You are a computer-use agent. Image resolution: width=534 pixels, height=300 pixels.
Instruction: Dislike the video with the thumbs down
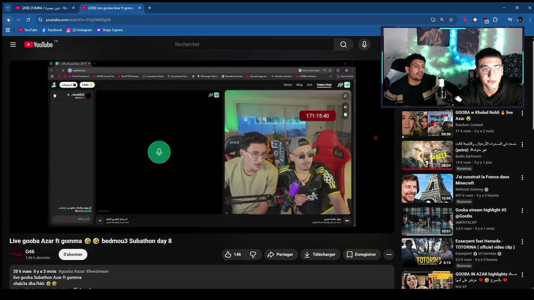click(x=253, y=255)
